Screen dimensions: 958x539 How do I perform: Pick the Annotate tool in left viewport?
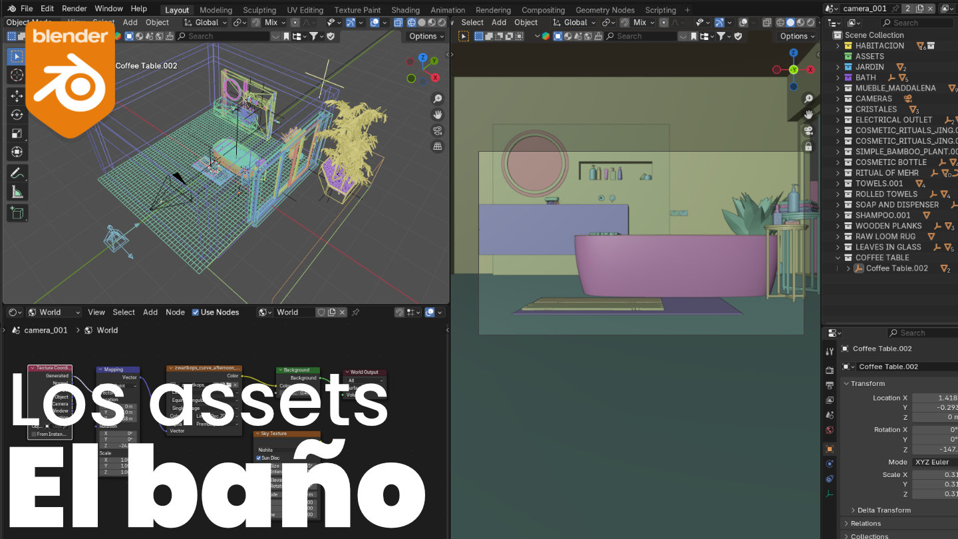point(17,173)
